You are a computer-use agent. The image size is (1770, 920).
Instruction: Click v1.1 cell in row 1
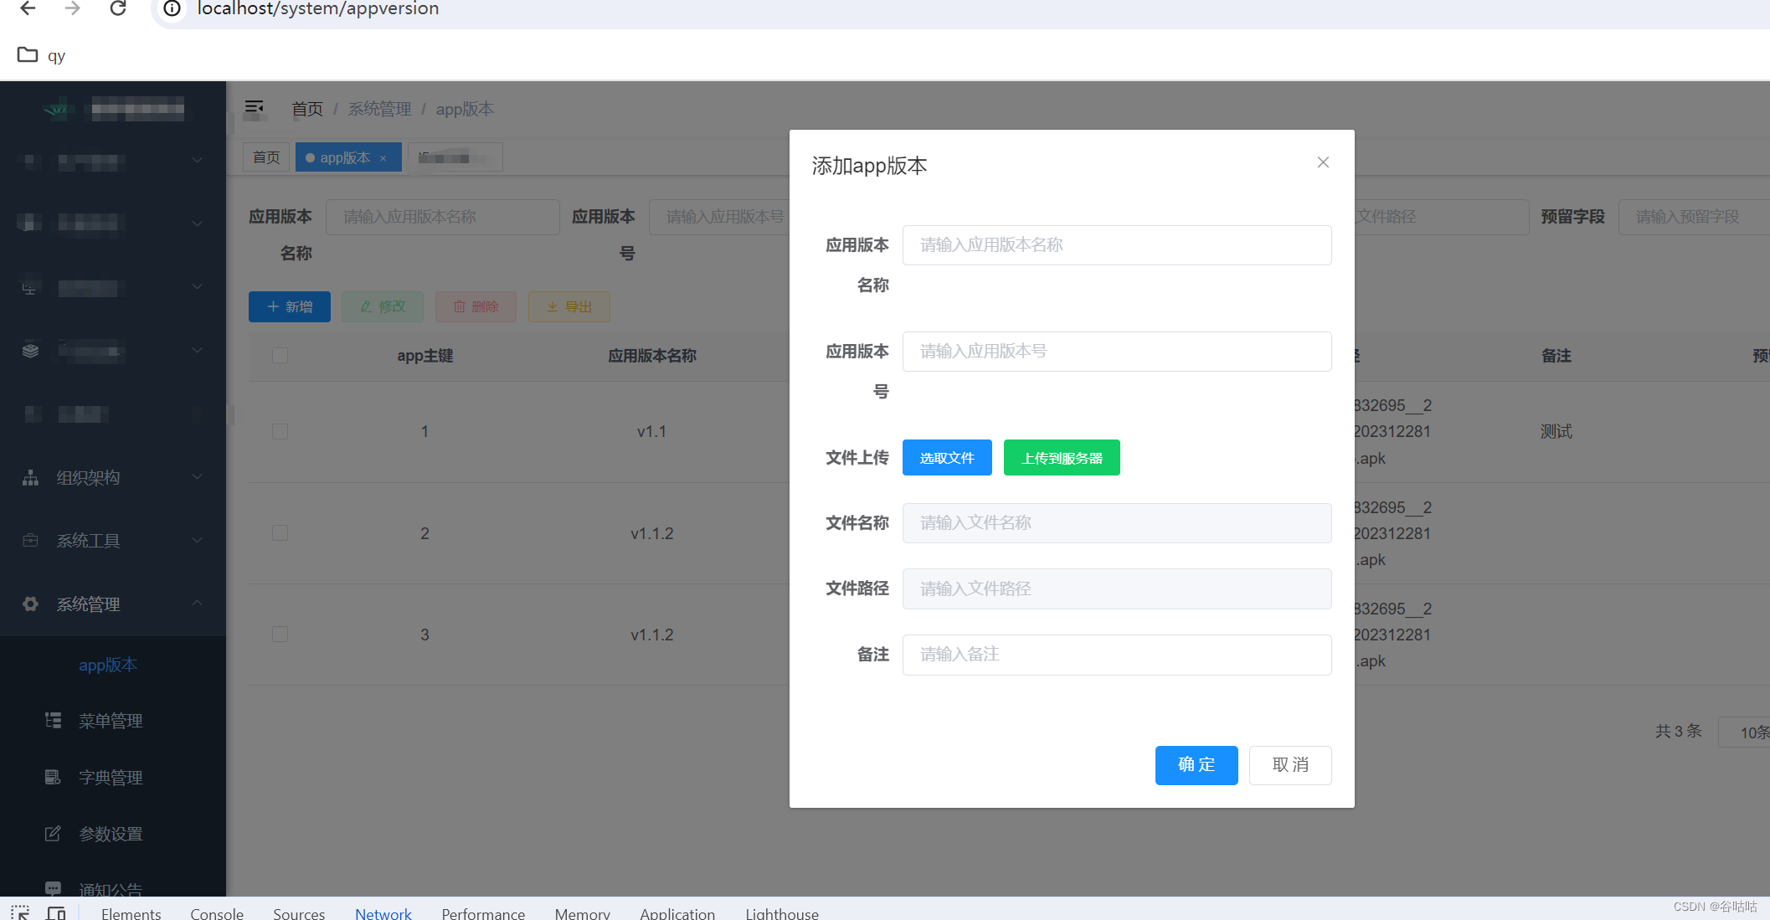(651, 432)
